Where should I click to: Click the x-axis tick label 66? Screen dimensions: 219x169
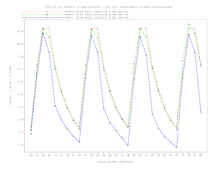point(165,155)
